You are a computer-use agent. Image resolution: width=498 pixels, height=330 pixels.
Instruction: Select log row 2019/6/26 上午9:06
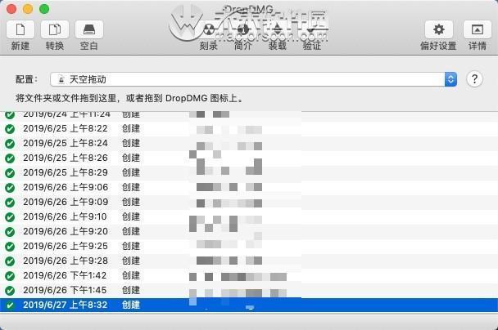249,187
